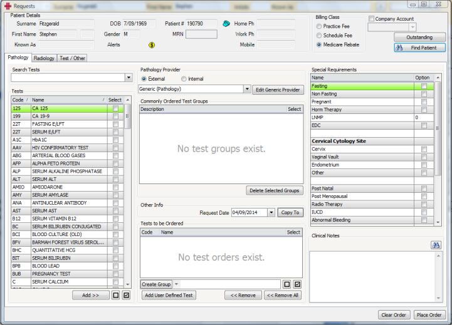Click the Tests list scroll-down arrow

(128, 284)
